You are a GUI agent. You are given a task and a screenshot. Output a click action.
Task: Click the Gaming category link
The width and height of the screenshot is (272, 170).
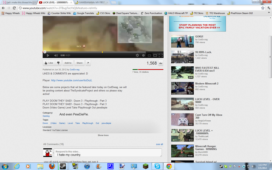[46, 116]
